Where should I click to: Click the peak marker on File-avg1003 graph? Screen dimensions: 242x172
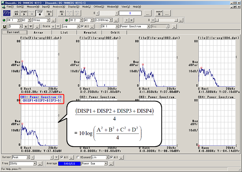pyautogui.click(x=143, y=65)
